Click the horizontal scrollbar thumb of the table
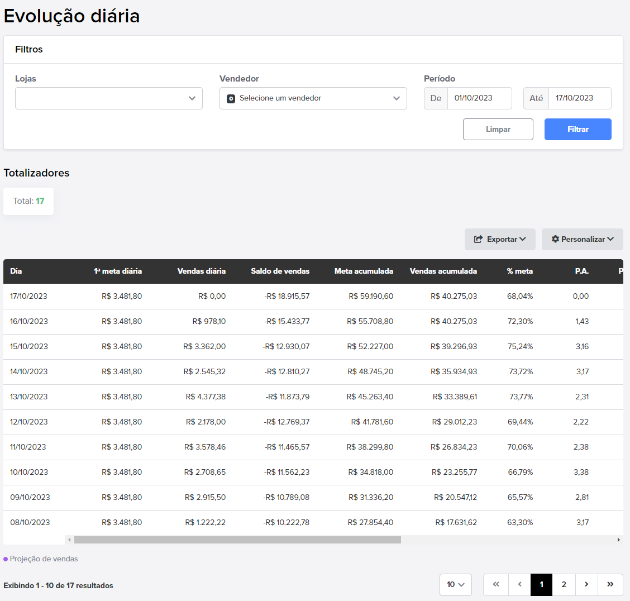The height and width of the screenshot is (601, 630). 237,540
